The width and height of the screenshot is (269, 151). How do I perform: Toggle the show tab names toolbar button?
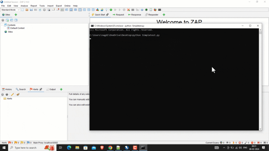62,10
